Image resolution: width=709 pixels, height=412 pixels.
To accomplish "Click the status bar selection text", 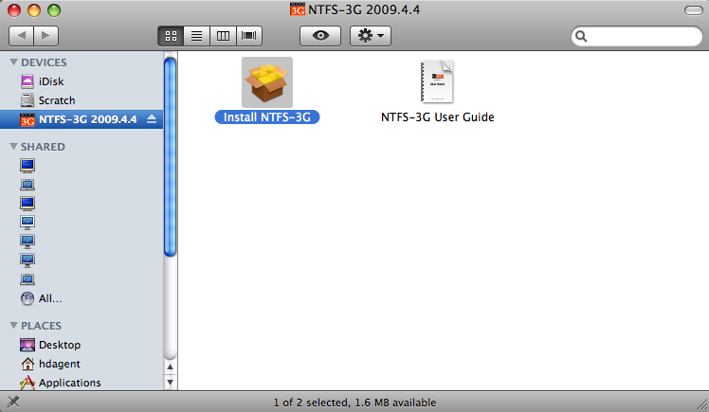I will tap(354, 403).
